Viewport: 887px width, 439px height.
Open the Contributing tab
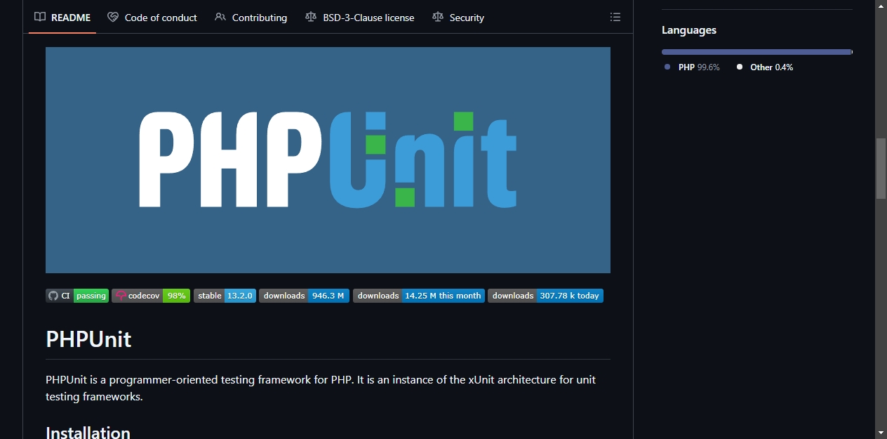coord(251,18)
